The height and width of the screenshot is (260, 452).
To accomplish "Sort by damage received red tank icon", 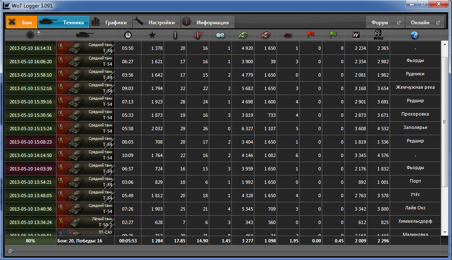I will (265, 35).
